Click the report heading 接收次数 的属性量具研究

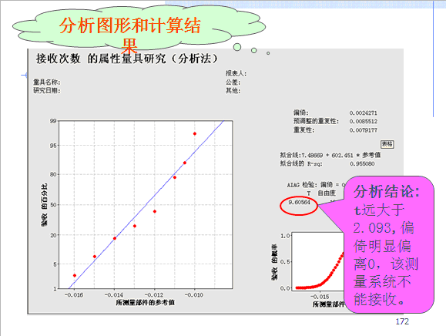pyautogui.click(x=126, y=59)
